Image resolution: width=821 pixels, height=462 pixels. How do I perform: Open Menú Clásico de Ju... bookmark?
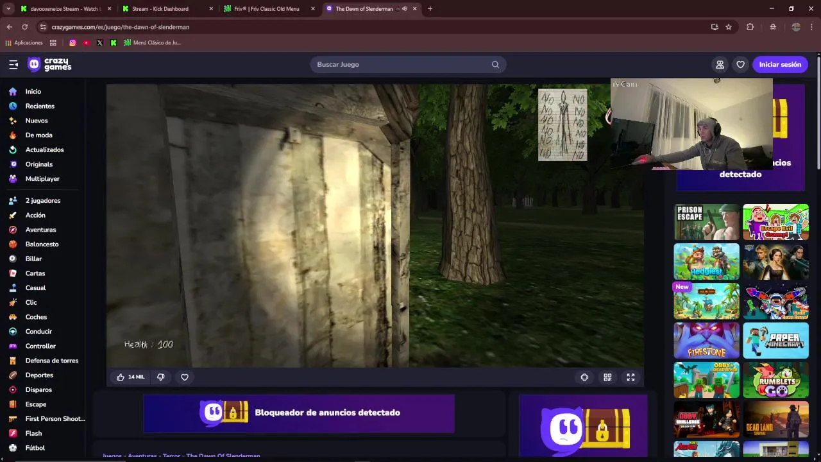(x=153, y=43)
